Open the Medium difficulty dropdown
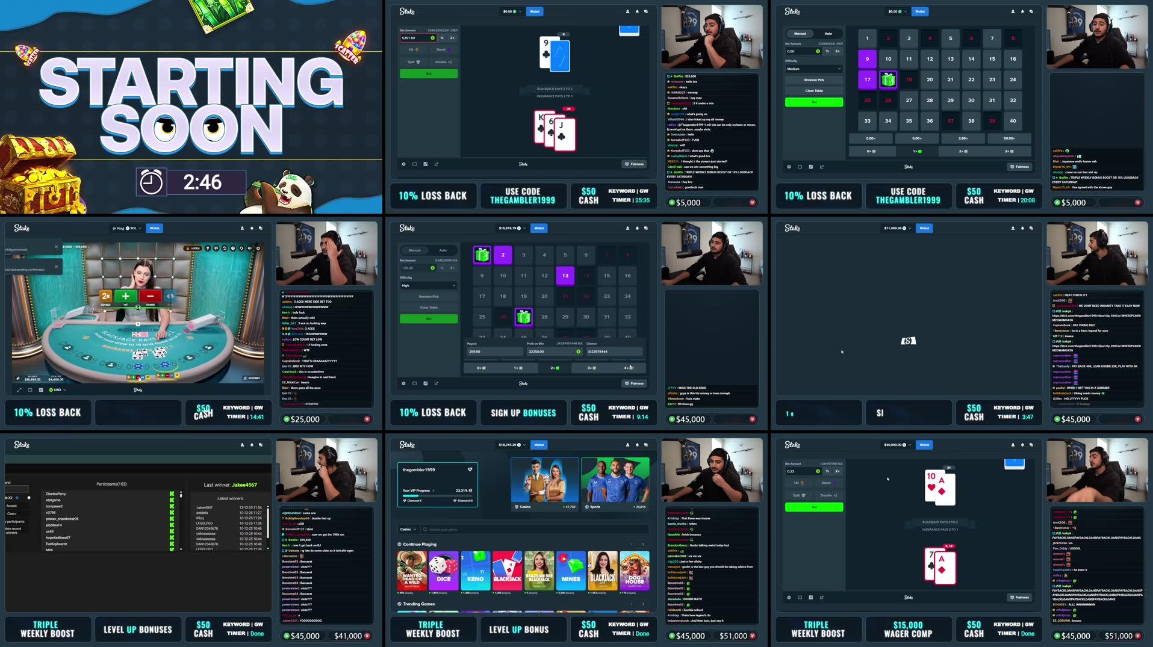This screenshot has height=647, width=1153. [814, 69]
